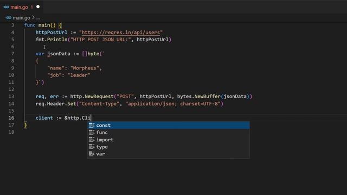Click the snippet icon beside import
Image resolution: width=347 pixels, height=195 pixels.
tap(92, 140)
